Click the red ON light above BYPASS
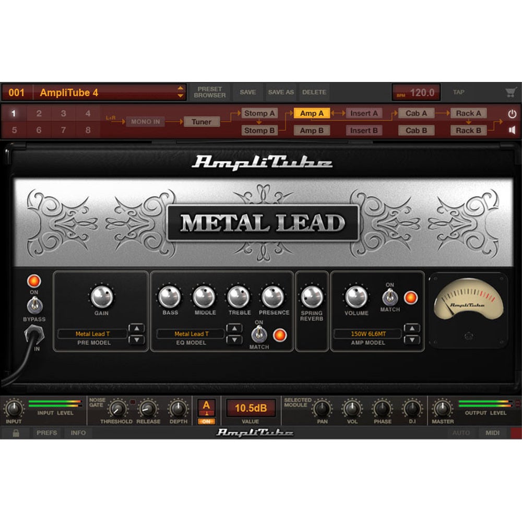This screenshot has width=522, height=522. click(x=34, y=281)
